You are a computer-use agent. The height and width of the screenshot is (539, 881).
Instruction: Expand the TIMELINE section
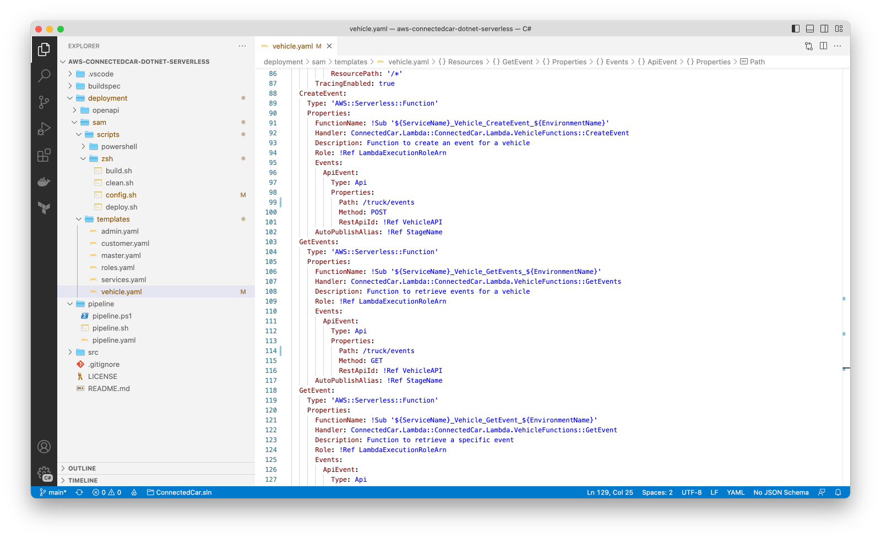click(x=156, y=480)
